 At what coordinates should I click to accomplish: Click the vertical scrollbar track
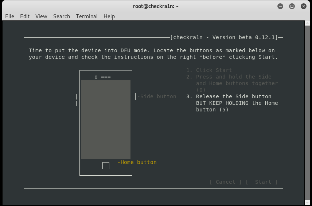tap(307, 112)
